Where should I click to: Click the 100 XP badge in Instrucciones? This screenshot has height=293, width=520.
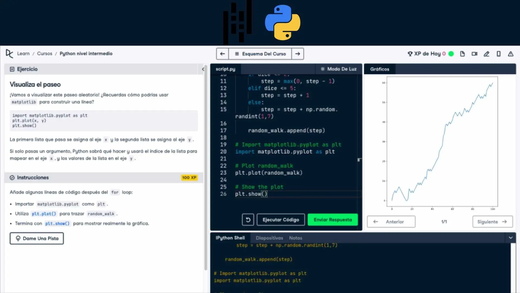point(189,178)
